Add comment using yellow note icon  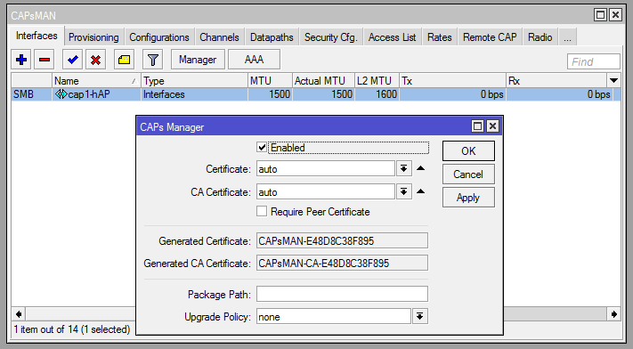[124, 60]
